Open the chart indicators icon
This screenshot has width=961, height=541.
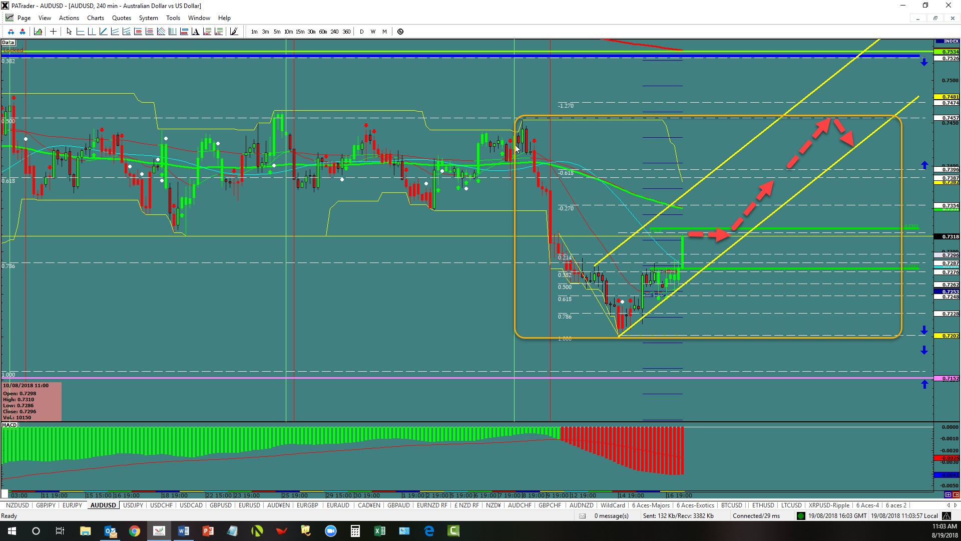click(38, 32)
